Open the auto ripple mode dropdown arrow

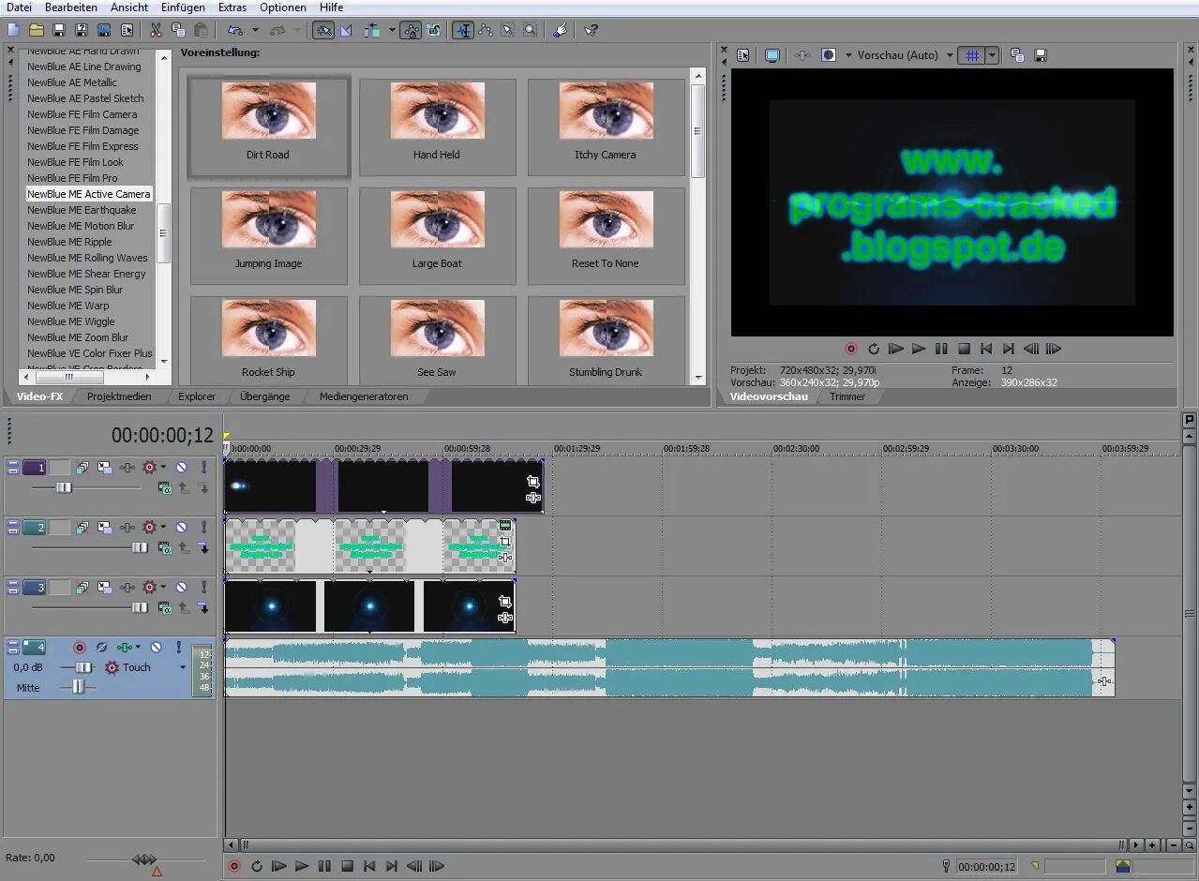(x=391, y=30)
